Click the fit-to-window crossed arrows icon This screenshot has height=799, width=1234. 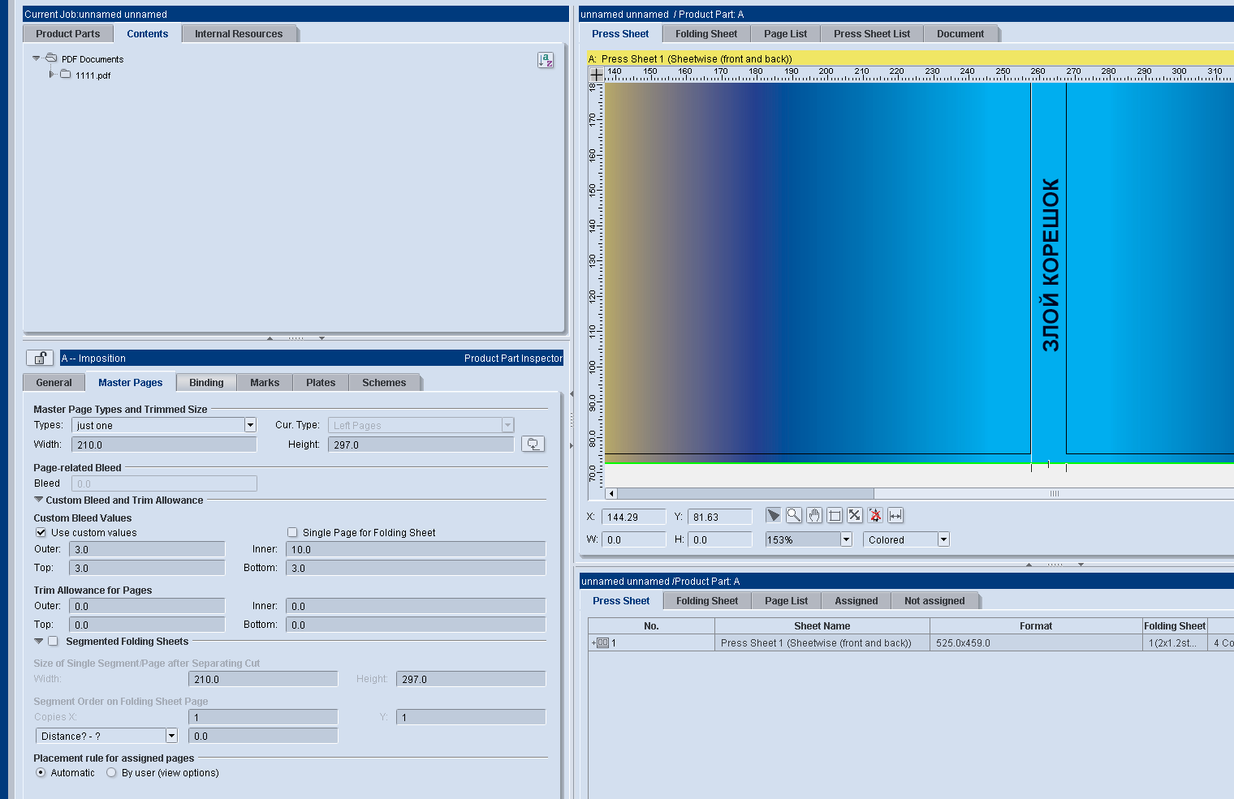(x=855, y=516)
